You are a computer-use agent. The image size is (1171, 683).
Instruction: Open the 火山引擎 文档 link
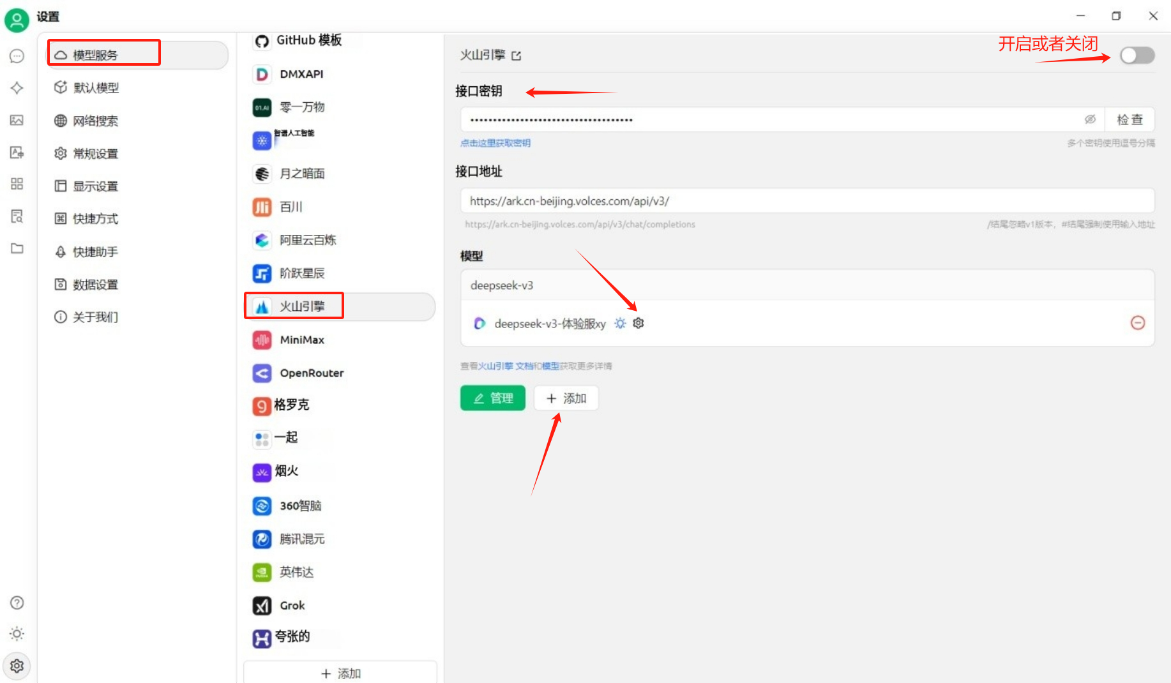click(506, 366)
